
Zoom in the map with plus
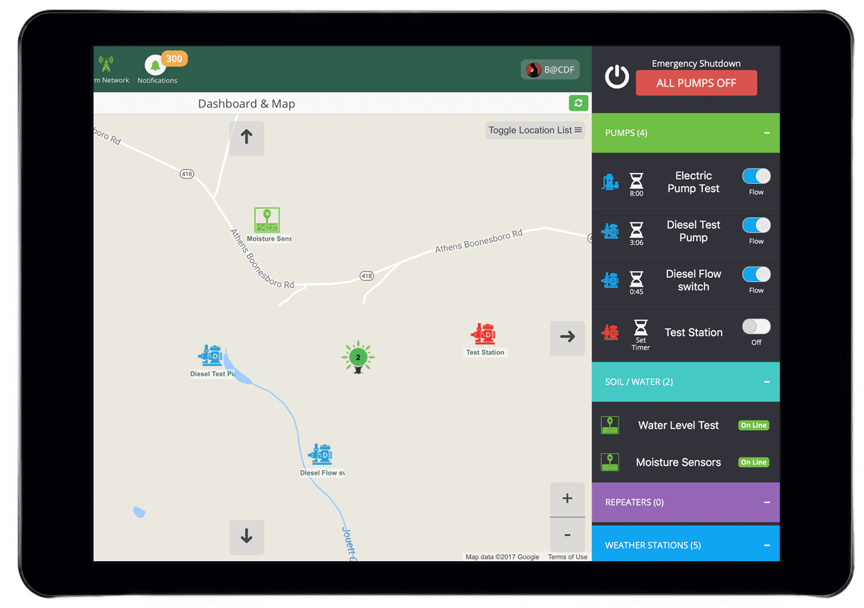567,499
